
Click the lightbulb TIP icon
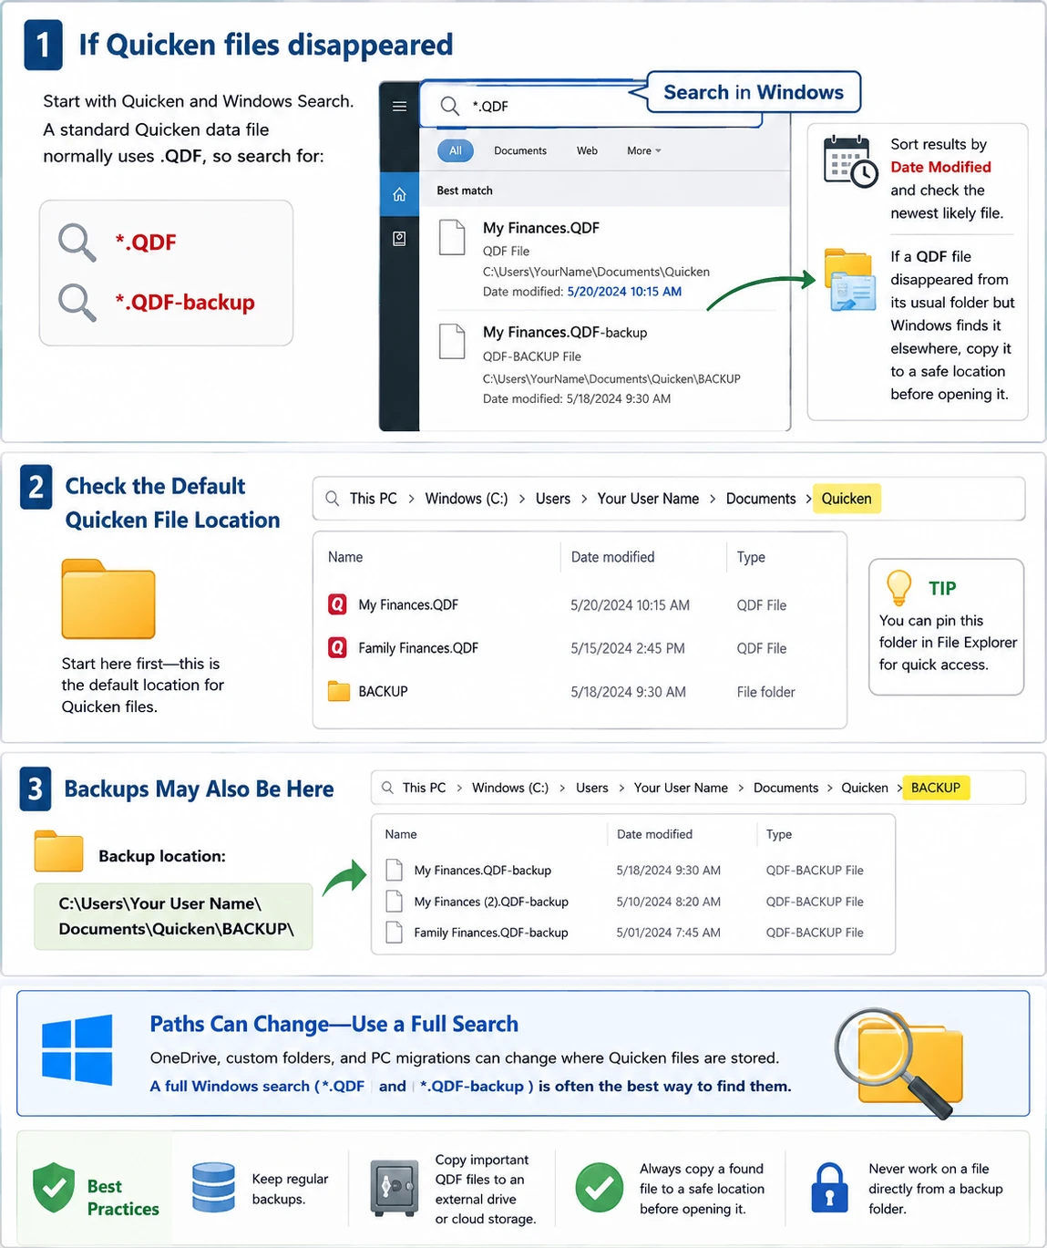pos(899,588)
